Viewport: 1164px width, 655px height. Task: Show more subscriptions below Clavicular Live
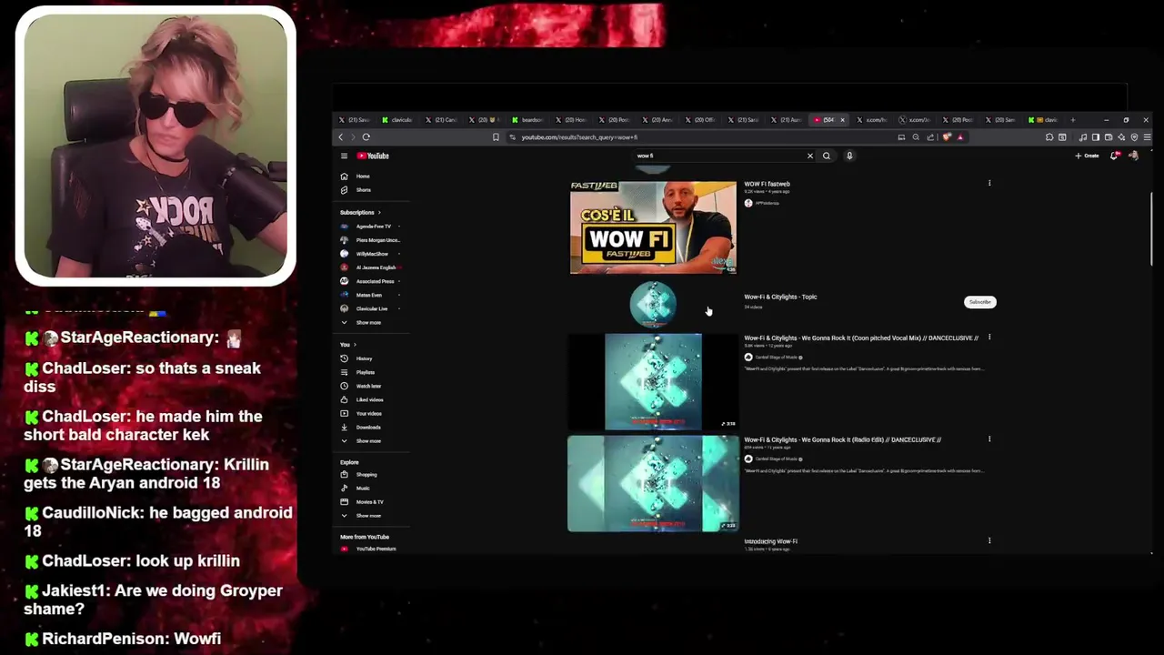tap(373, 323)
